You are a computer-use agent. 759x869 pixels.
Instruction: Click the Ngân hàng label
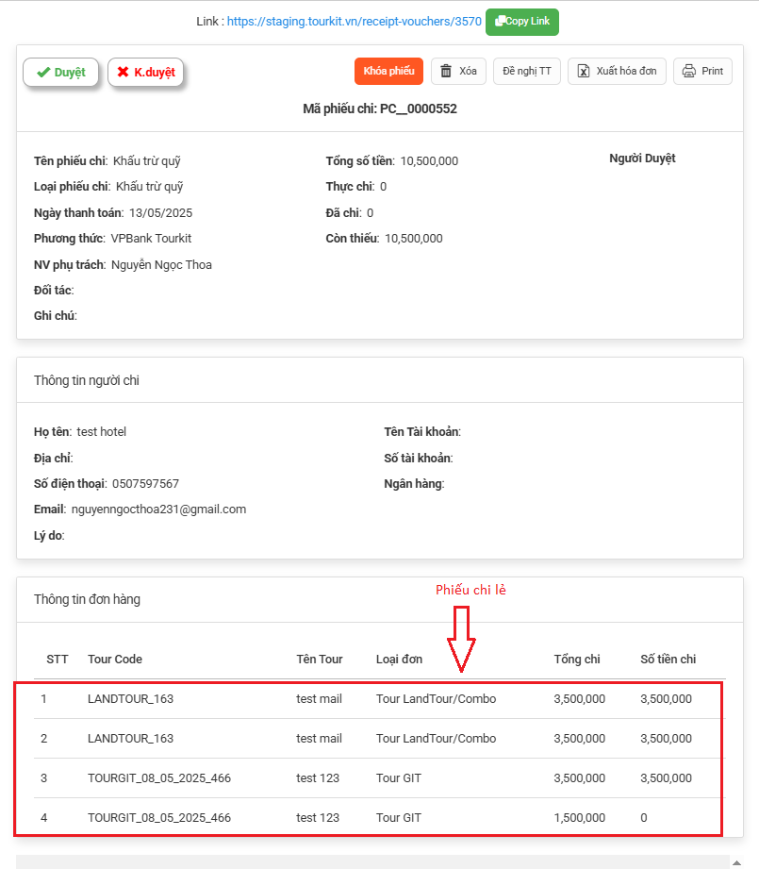[414, 484]
